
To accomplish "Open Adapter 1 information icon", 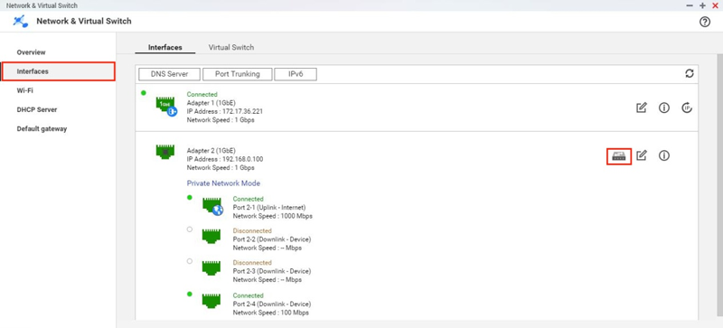I will coord(664,108).
